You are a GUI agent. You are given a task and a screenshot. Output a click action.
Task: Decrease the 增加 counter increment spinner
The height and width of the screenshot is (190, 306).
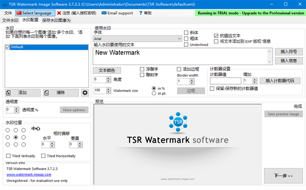(254, 82)
